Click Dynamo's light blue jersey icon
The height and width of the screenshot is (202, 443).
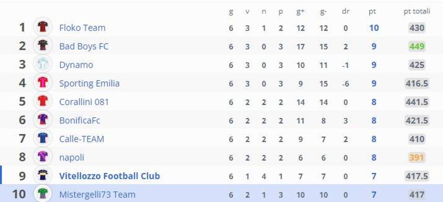tap(43, 65)
